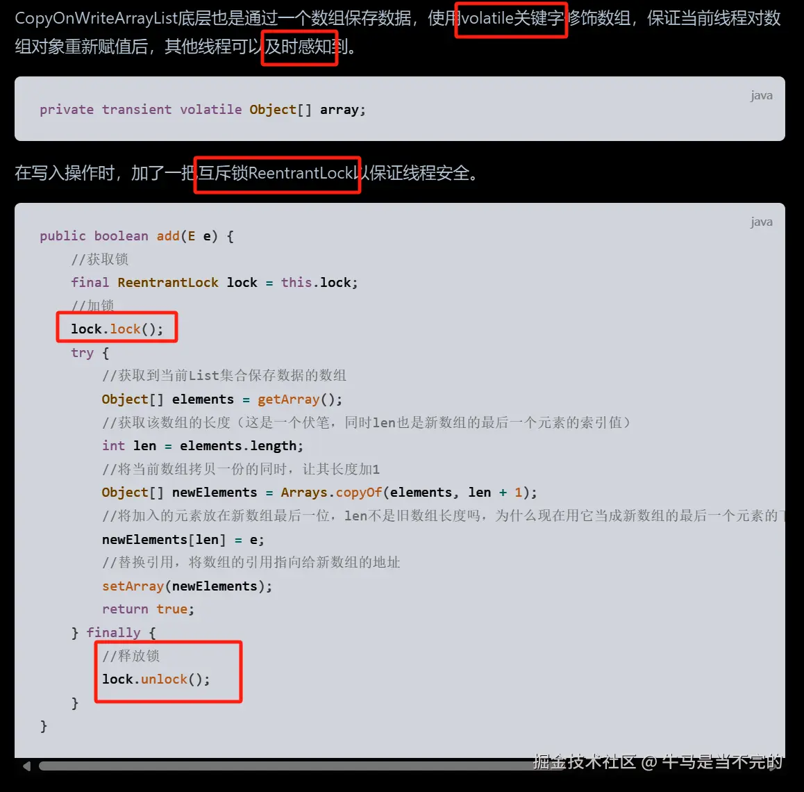804x792 pixels.
Task: Click the java label on first code block
Action: tap(762, 95)
